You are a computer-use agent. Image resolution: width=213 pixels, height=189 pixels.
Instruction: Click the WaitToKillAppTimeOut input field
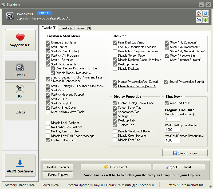[x=172, y=130]
